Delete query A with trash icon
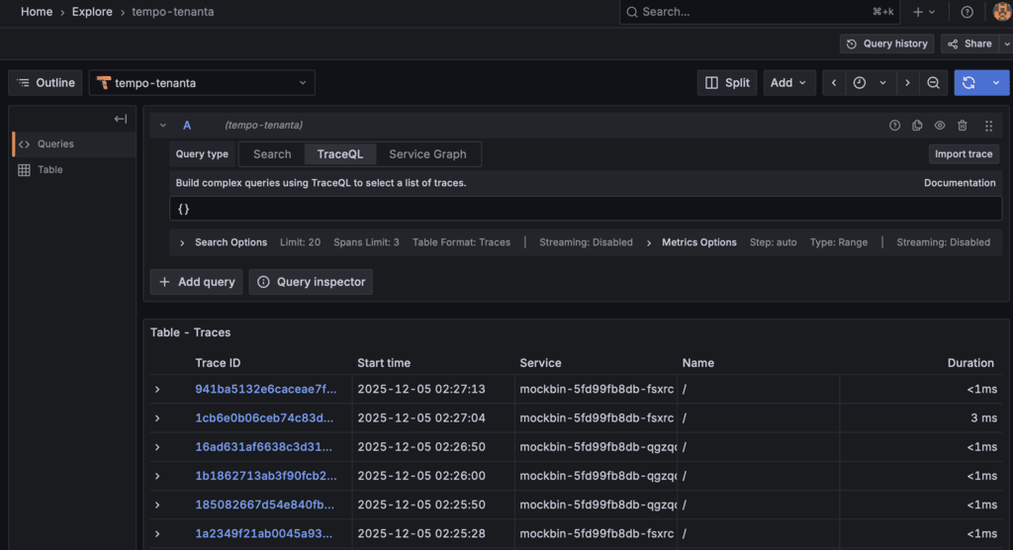This screenshot has width=1013, height=550. click(963, 126)
